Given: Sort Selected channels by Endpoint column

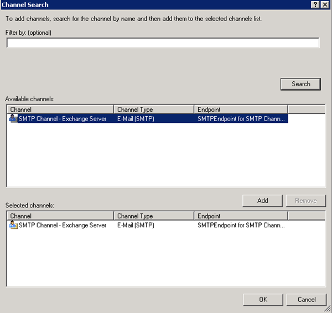Looking at the screenshot, I should pyautogui.click(x=241, y=216).
